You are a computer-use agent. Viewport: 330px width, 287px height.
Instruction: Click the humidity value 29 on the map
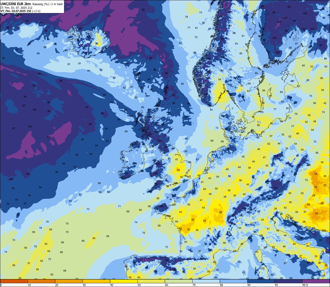313,196
